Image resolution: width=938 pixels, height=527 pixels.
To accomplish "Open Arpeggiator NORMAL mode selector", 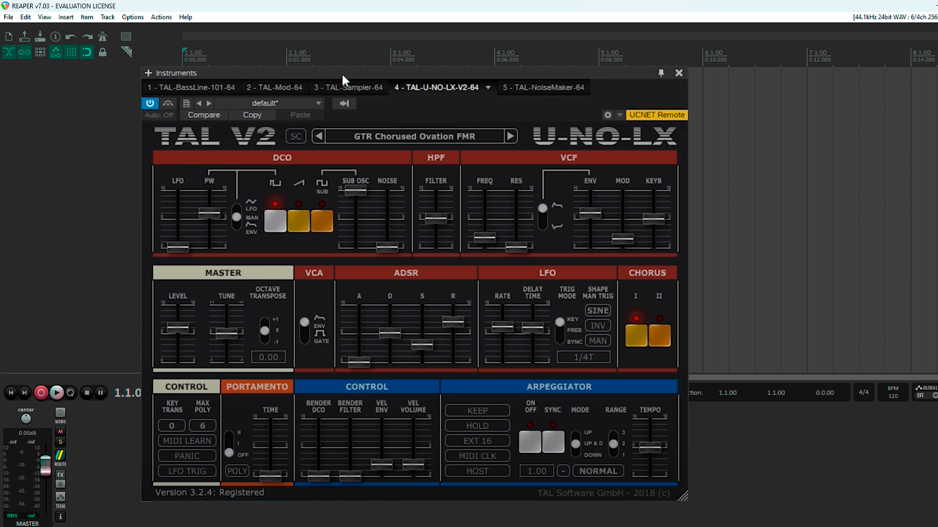I will [598, 471].
